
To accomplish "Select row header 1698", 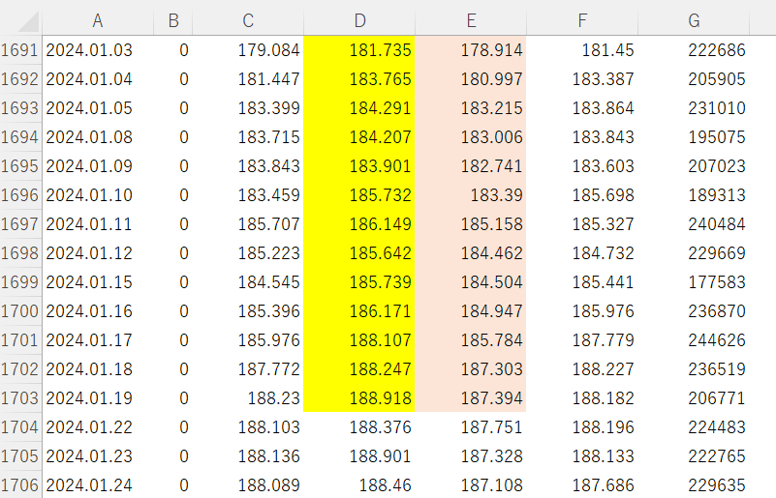I will (20, 253).
